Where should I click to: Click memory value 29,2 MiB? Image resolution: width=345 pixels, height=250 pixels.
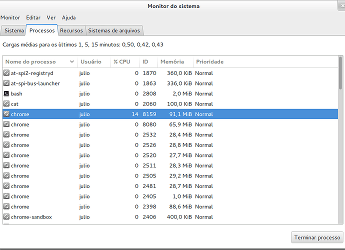180,176
